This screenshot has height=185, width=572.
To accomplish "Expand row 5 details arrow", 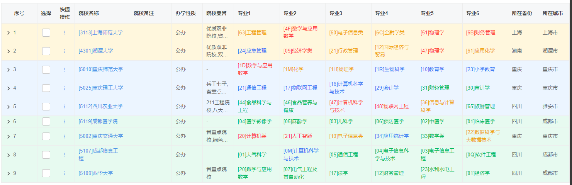I will [8, 107].
